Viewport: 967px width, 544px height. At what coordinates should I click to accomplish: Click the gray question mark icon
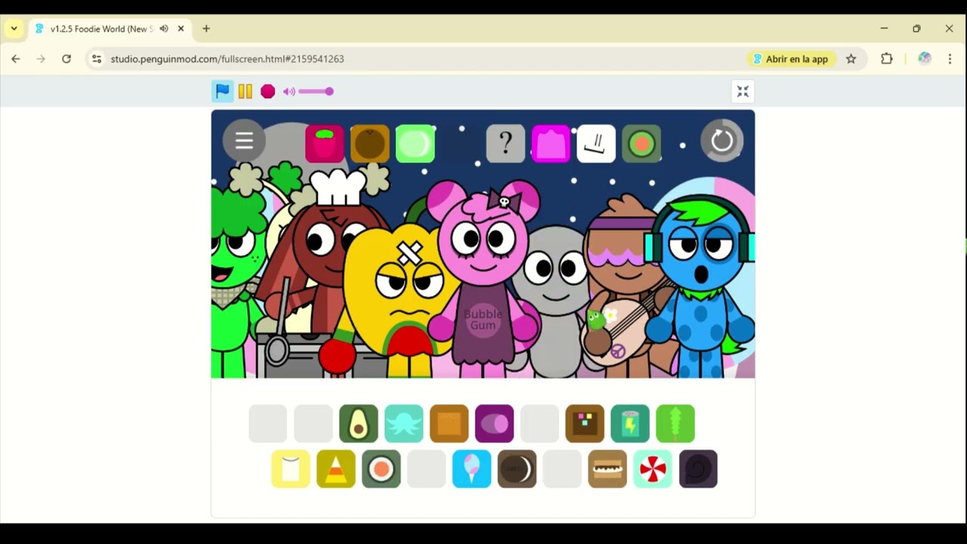pyautogui.click(x=505, y=144)
